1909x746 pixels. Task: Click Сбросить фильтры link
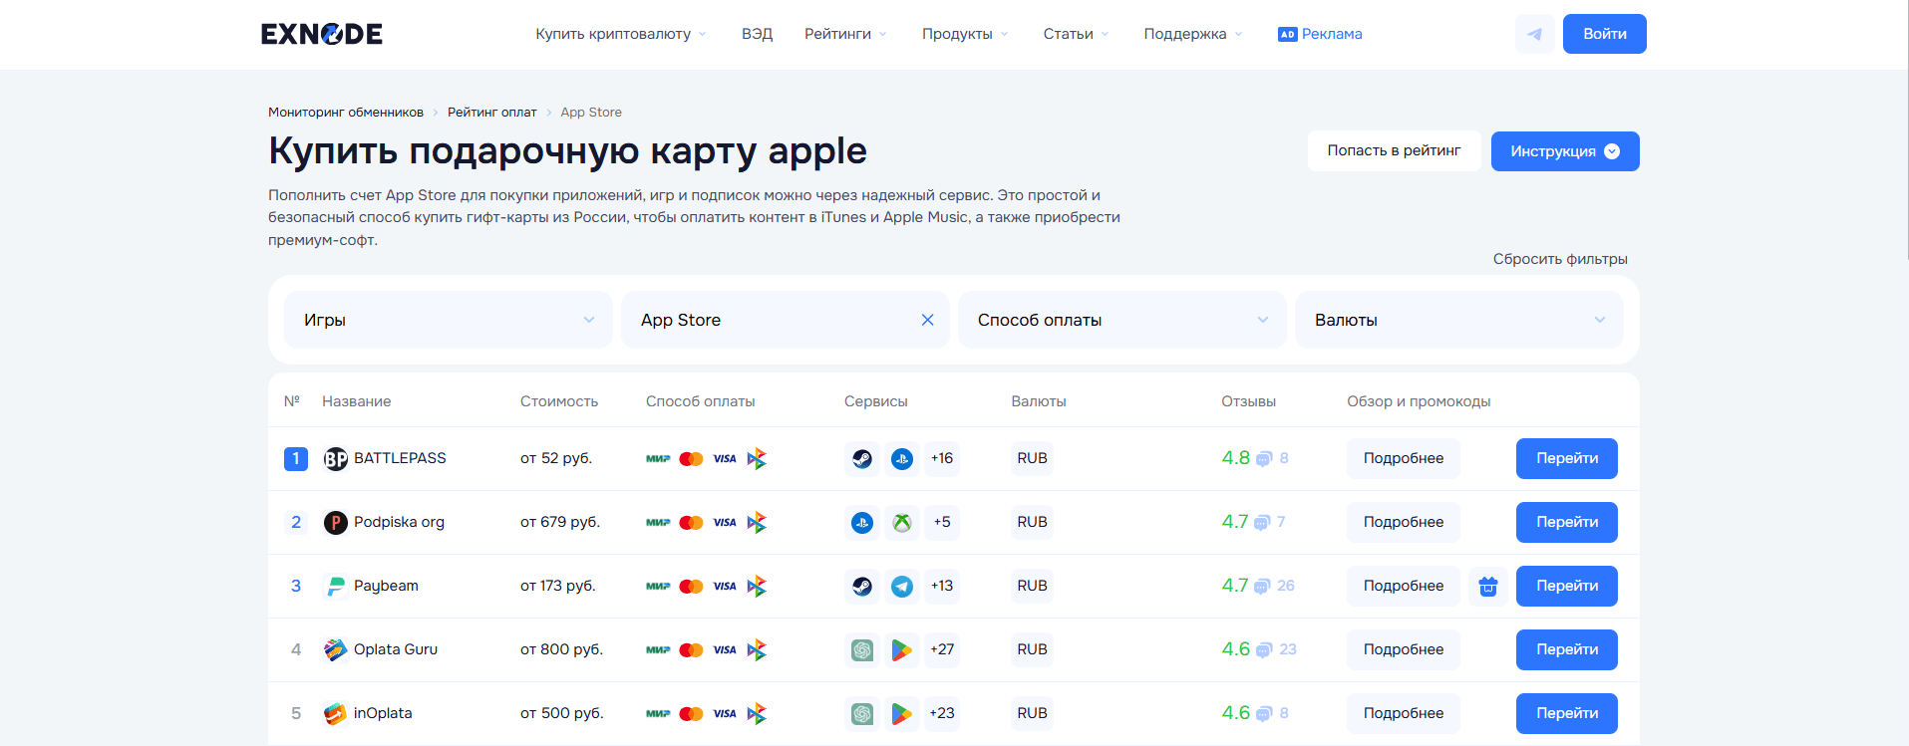point(1559,259)
